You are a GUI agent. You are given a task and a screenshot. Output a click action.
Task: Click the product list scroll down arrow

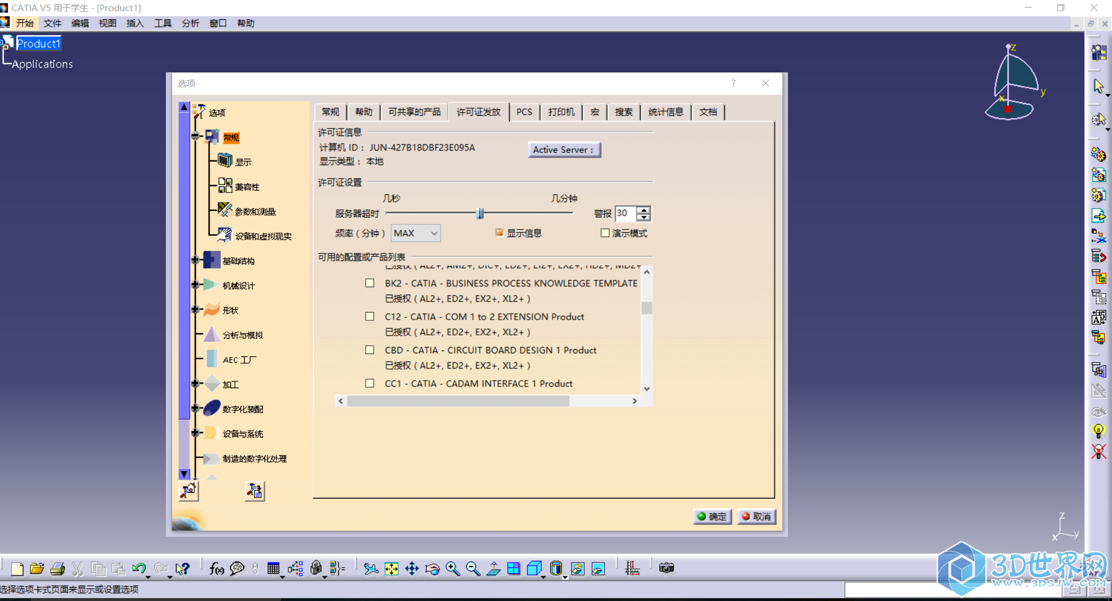[646, 389]
